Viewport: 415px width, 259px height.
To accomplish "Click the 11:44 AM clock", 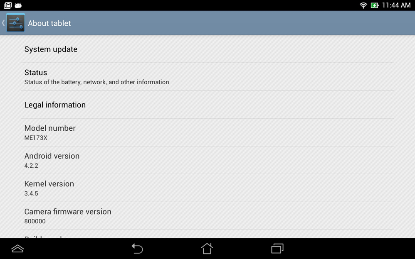I will [x=396, y=5].
